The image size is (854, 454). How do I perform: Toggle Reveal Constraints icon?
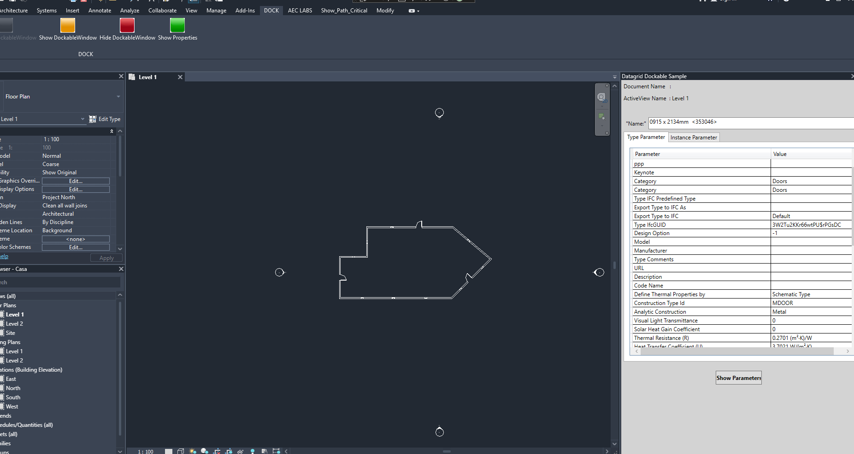pyautogui.click(x=276, y=451)
